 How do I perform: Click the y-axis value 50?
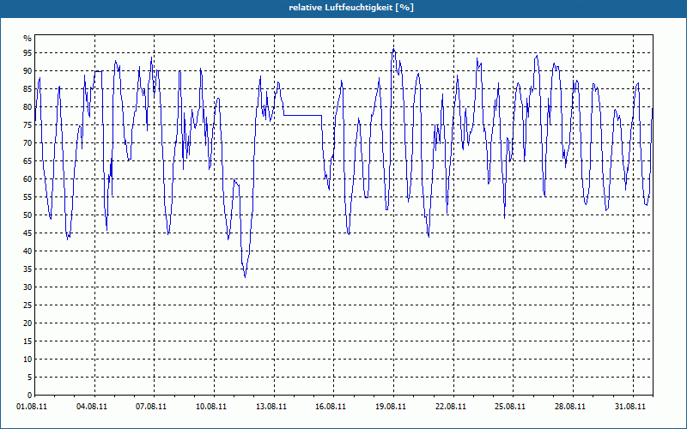coord(27,215)
